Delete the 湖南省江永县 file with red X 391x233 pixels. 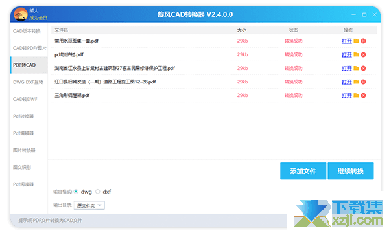[363, 68]
